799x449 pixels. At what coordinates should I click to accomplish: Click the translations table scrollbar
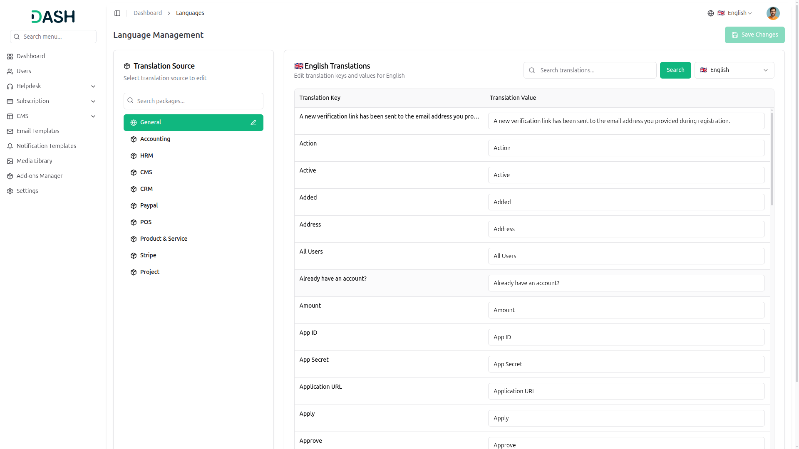[772, 158]
